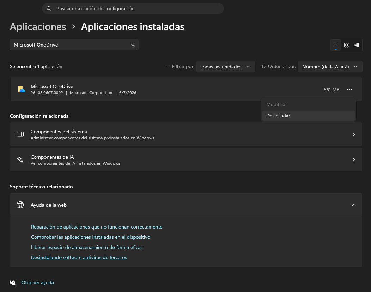Click the search icon in app filter box
Viewport: 371px width, 292px height.
pos(133,45)
